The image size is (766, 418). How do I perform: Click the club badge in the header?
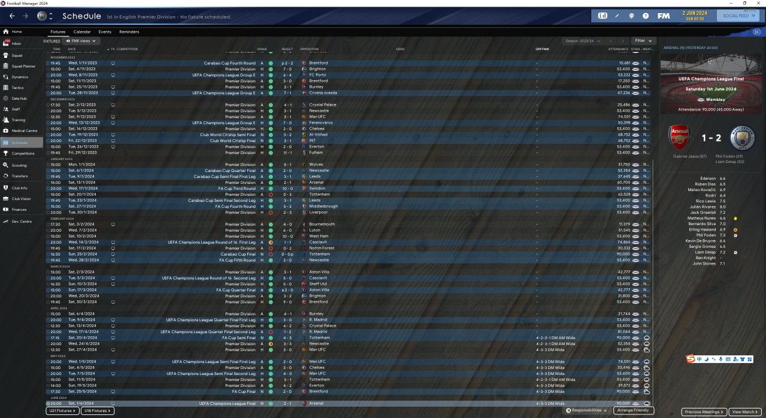[x=41, y=16]
